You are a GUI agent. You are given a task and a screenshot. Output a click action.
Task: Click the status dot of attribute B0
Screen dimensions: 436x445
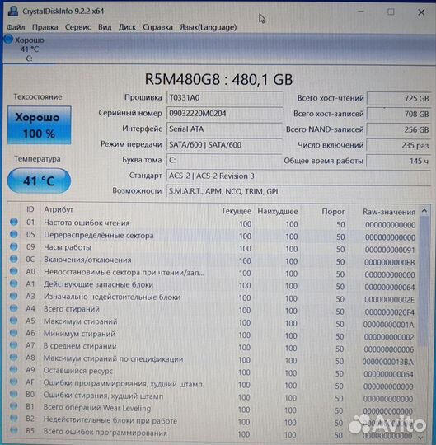pos(14,394)
